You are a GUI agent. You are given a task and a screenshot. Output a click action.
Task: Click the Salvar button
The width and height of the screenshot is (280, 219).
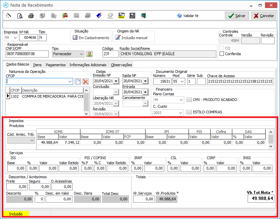click(237, 16)
